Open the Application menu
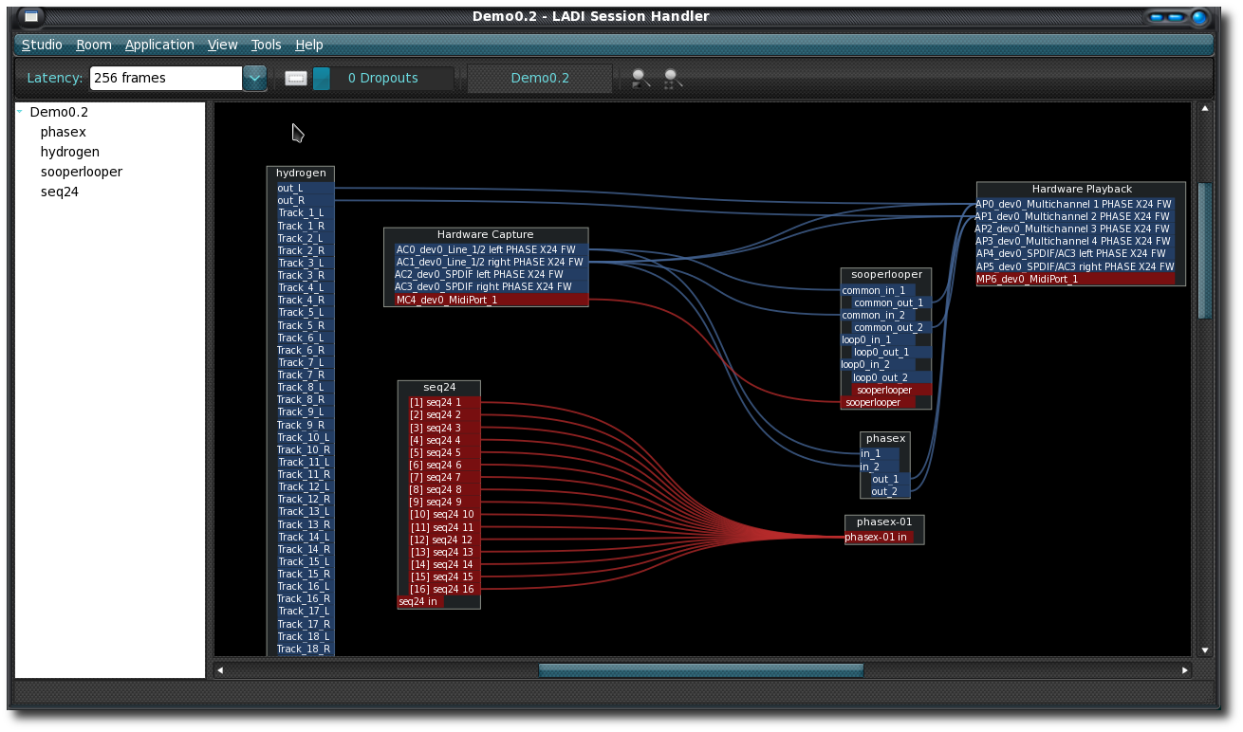 [159, 45]
